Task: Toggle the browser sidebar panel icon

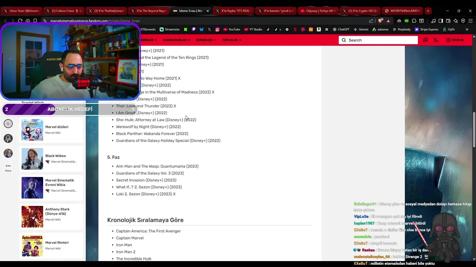Action: tap(441, 21)
